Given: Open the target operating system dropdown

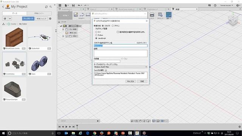Looking at the screenshot, I should pos(121,67).
